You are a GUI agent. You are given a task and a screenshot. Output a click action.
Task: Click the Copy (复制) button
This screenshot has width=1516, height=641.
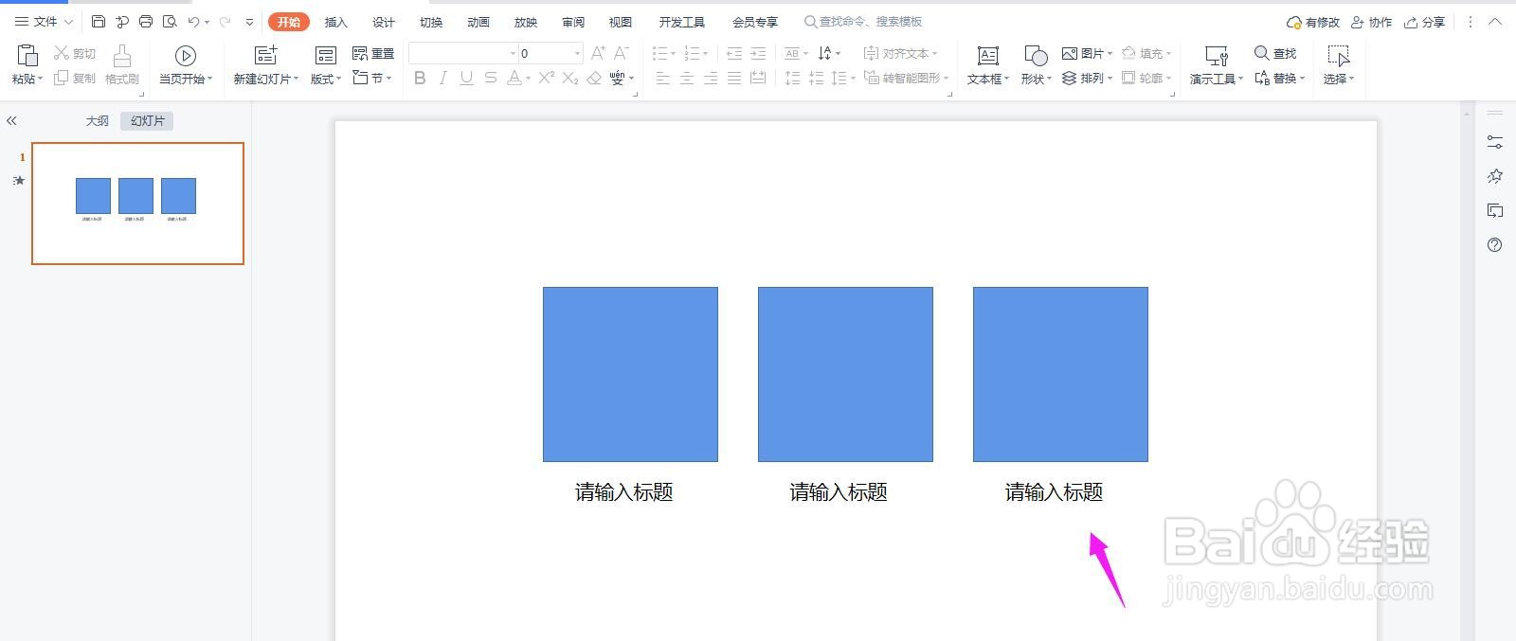click(x=75, y=78)
